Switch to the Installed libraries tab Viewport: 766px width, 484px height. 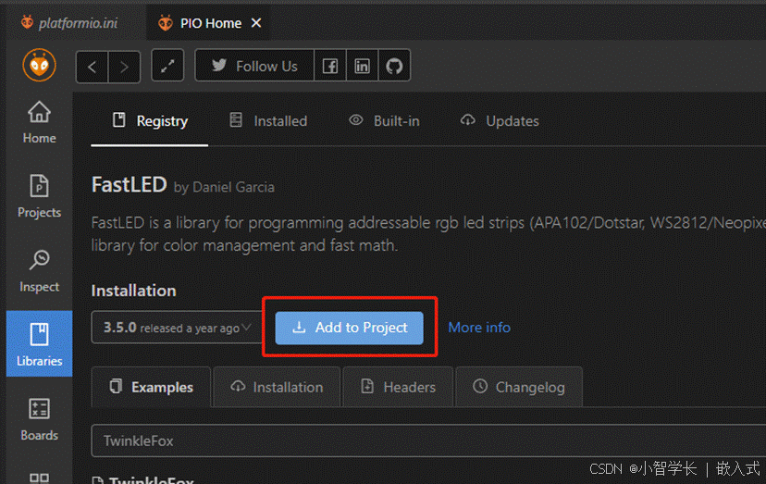[x=268, y=120]
